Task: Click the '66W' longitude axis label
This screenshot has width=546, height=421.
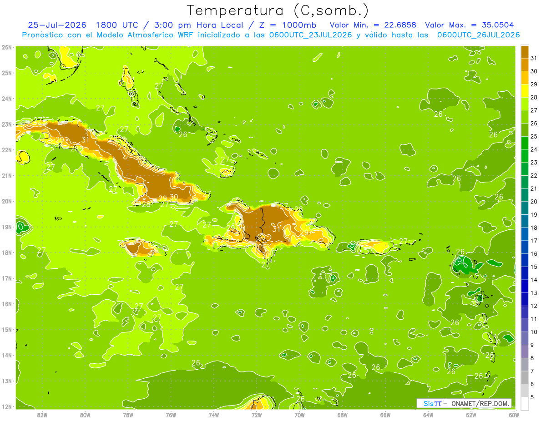Action: (385, 414)
